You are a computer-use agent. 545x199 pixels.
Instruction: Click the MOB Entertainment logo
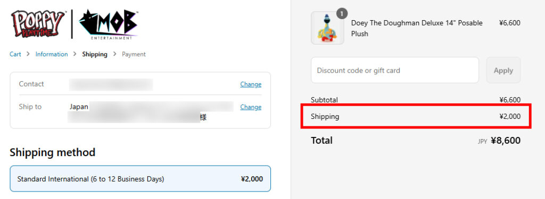109,24
